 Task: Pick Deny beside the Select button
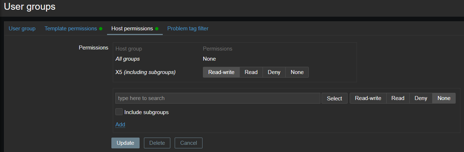tap(421, 98)
